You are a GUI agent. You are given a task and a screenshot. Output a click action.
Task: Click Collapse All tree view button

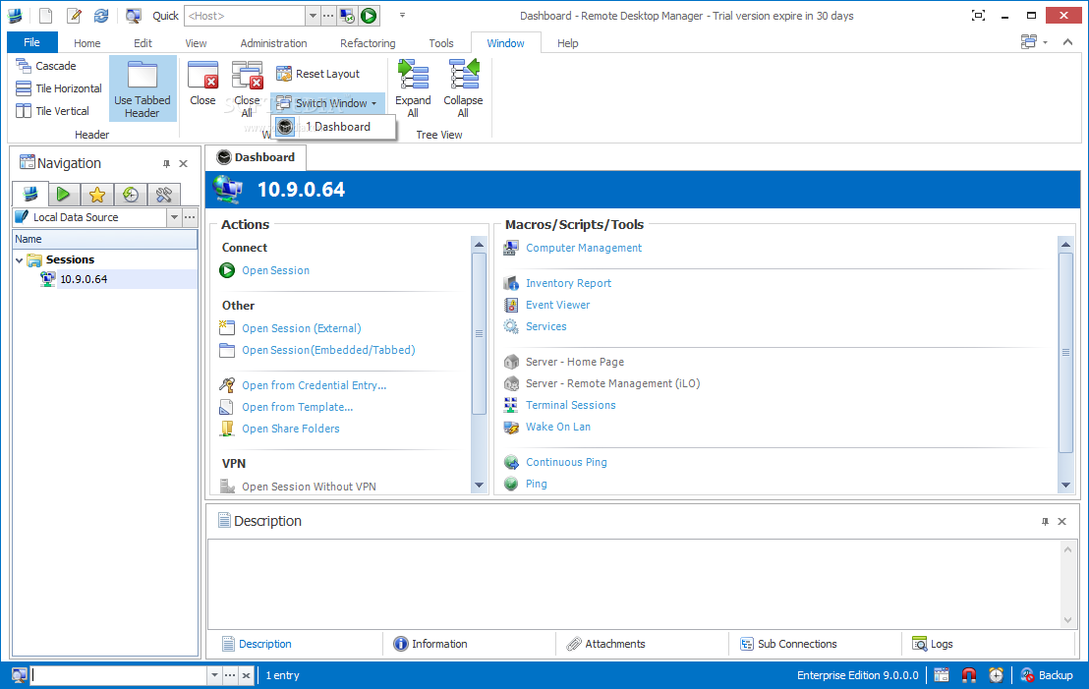(463, 88)
